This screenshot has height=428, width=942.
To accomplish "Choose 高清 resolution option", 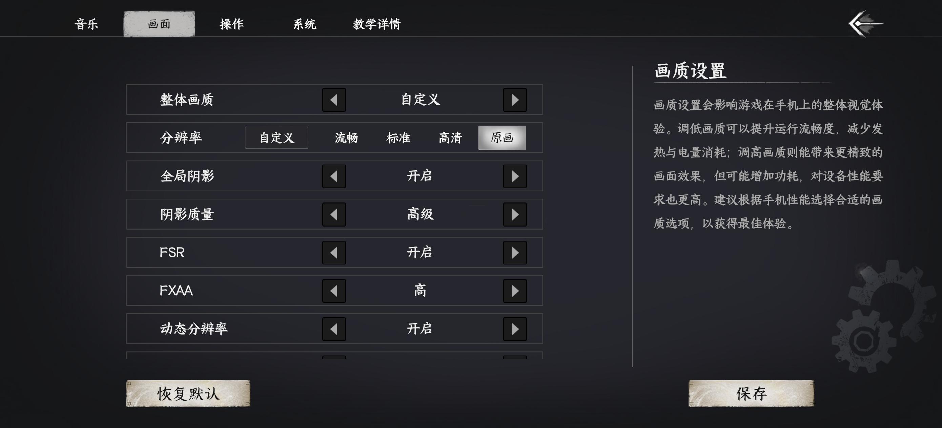I will click(x=450, y=138).
